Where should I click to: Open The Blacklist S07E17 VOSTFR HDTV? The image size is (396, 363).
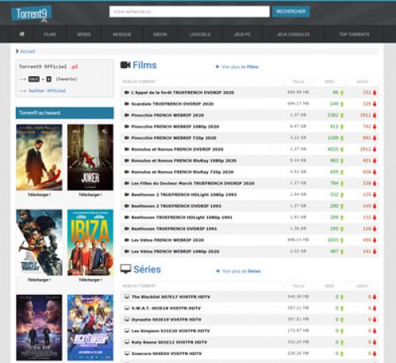coord(171,297)
